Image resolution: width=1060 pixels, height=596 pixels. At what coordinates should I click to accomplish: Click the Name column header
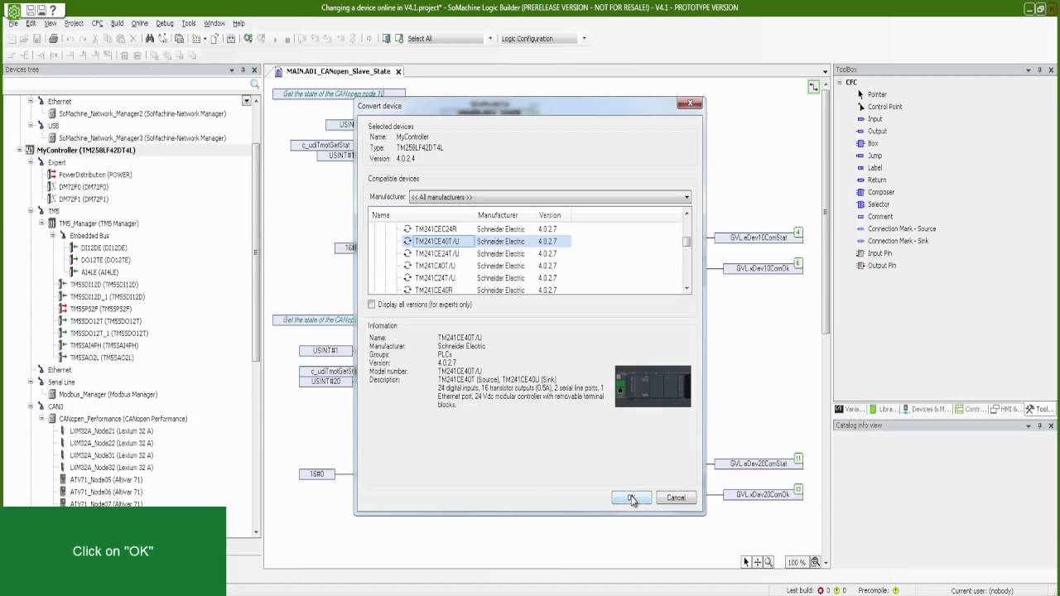click(422, 215)
